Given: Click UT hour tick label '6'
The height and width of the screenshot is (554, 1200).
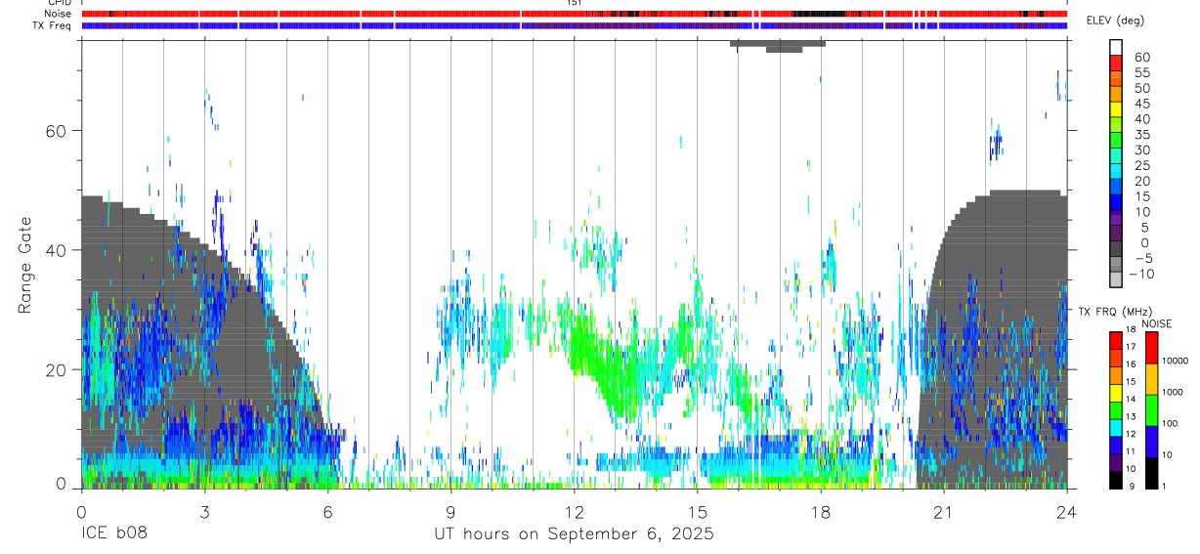Looking at the screenshot, I should 327,511.
